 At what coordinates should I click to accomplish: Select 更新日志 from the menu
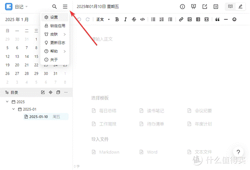(55, 42)
